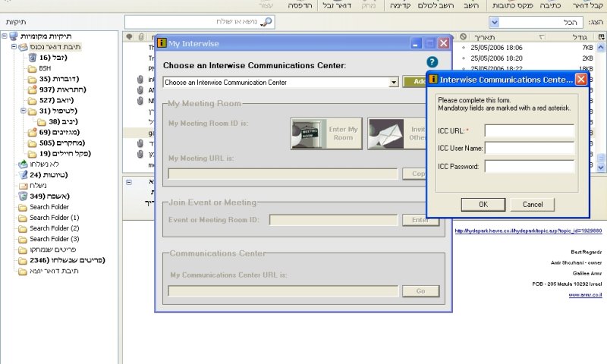Viewport: 607px width, 364px height.
Task: Open the Interwise Communication Center dropdown
Action: pos(394,83)
